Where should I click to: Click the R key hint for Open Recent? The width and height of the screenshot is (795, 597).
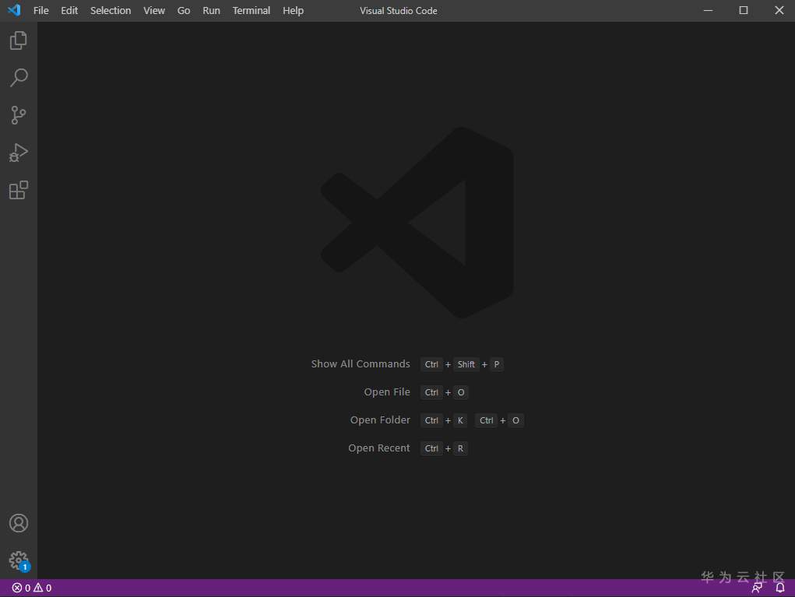[x=460, y=448]
